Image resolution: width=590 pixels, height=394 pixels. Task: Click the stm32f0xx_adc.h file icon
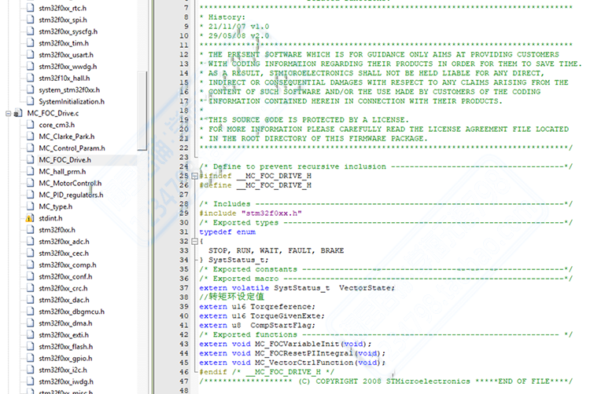point(30,242)
